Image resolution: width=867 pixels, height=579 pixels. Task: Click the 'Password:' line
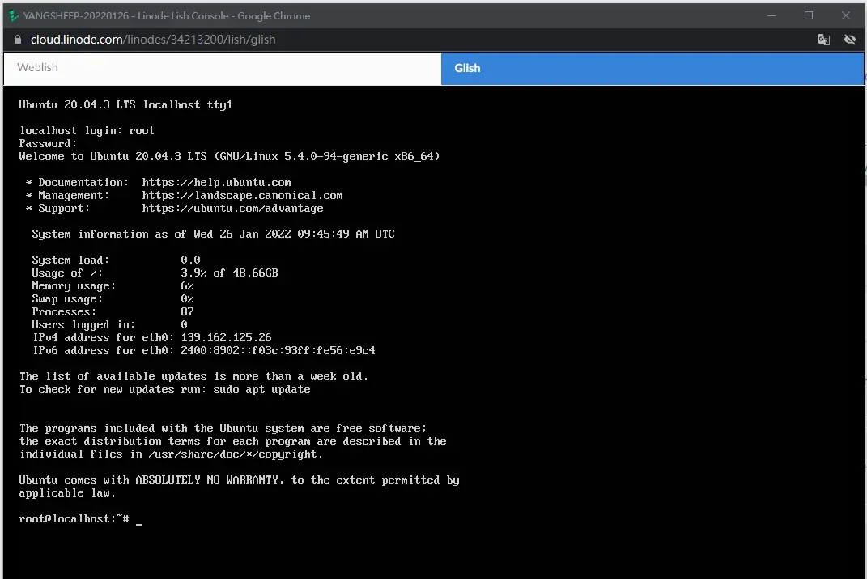click(48, 144)
